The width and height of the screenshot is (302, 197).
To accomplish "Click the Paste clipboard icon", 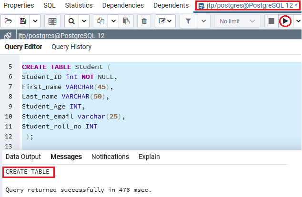I will point(126,21).
